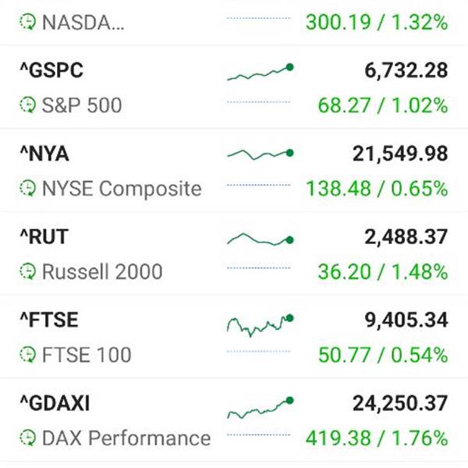The width and height of the screenshot is (468, 468).
Task: Select the ^GDAXI ticker symbol
Action: (55, 403)
